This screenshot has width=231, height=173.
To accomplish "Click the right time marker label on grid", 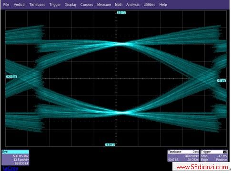I will coord(221,81).
